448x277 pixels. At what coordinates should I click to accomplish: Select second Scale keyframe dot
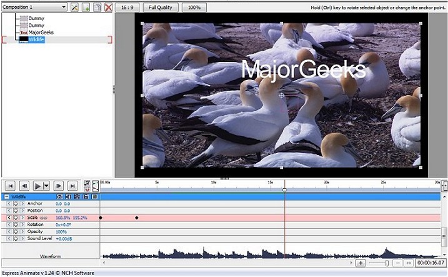[137, 218]
